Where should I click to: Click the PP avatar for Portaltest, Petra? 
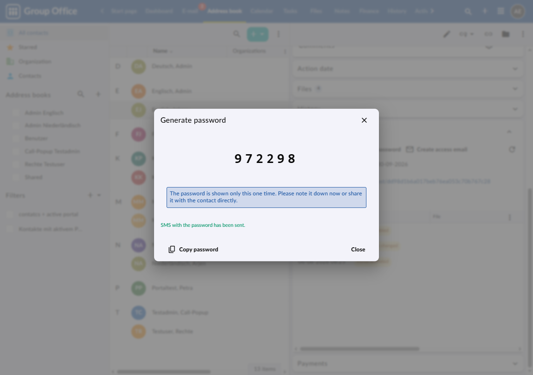pos(138,288)
